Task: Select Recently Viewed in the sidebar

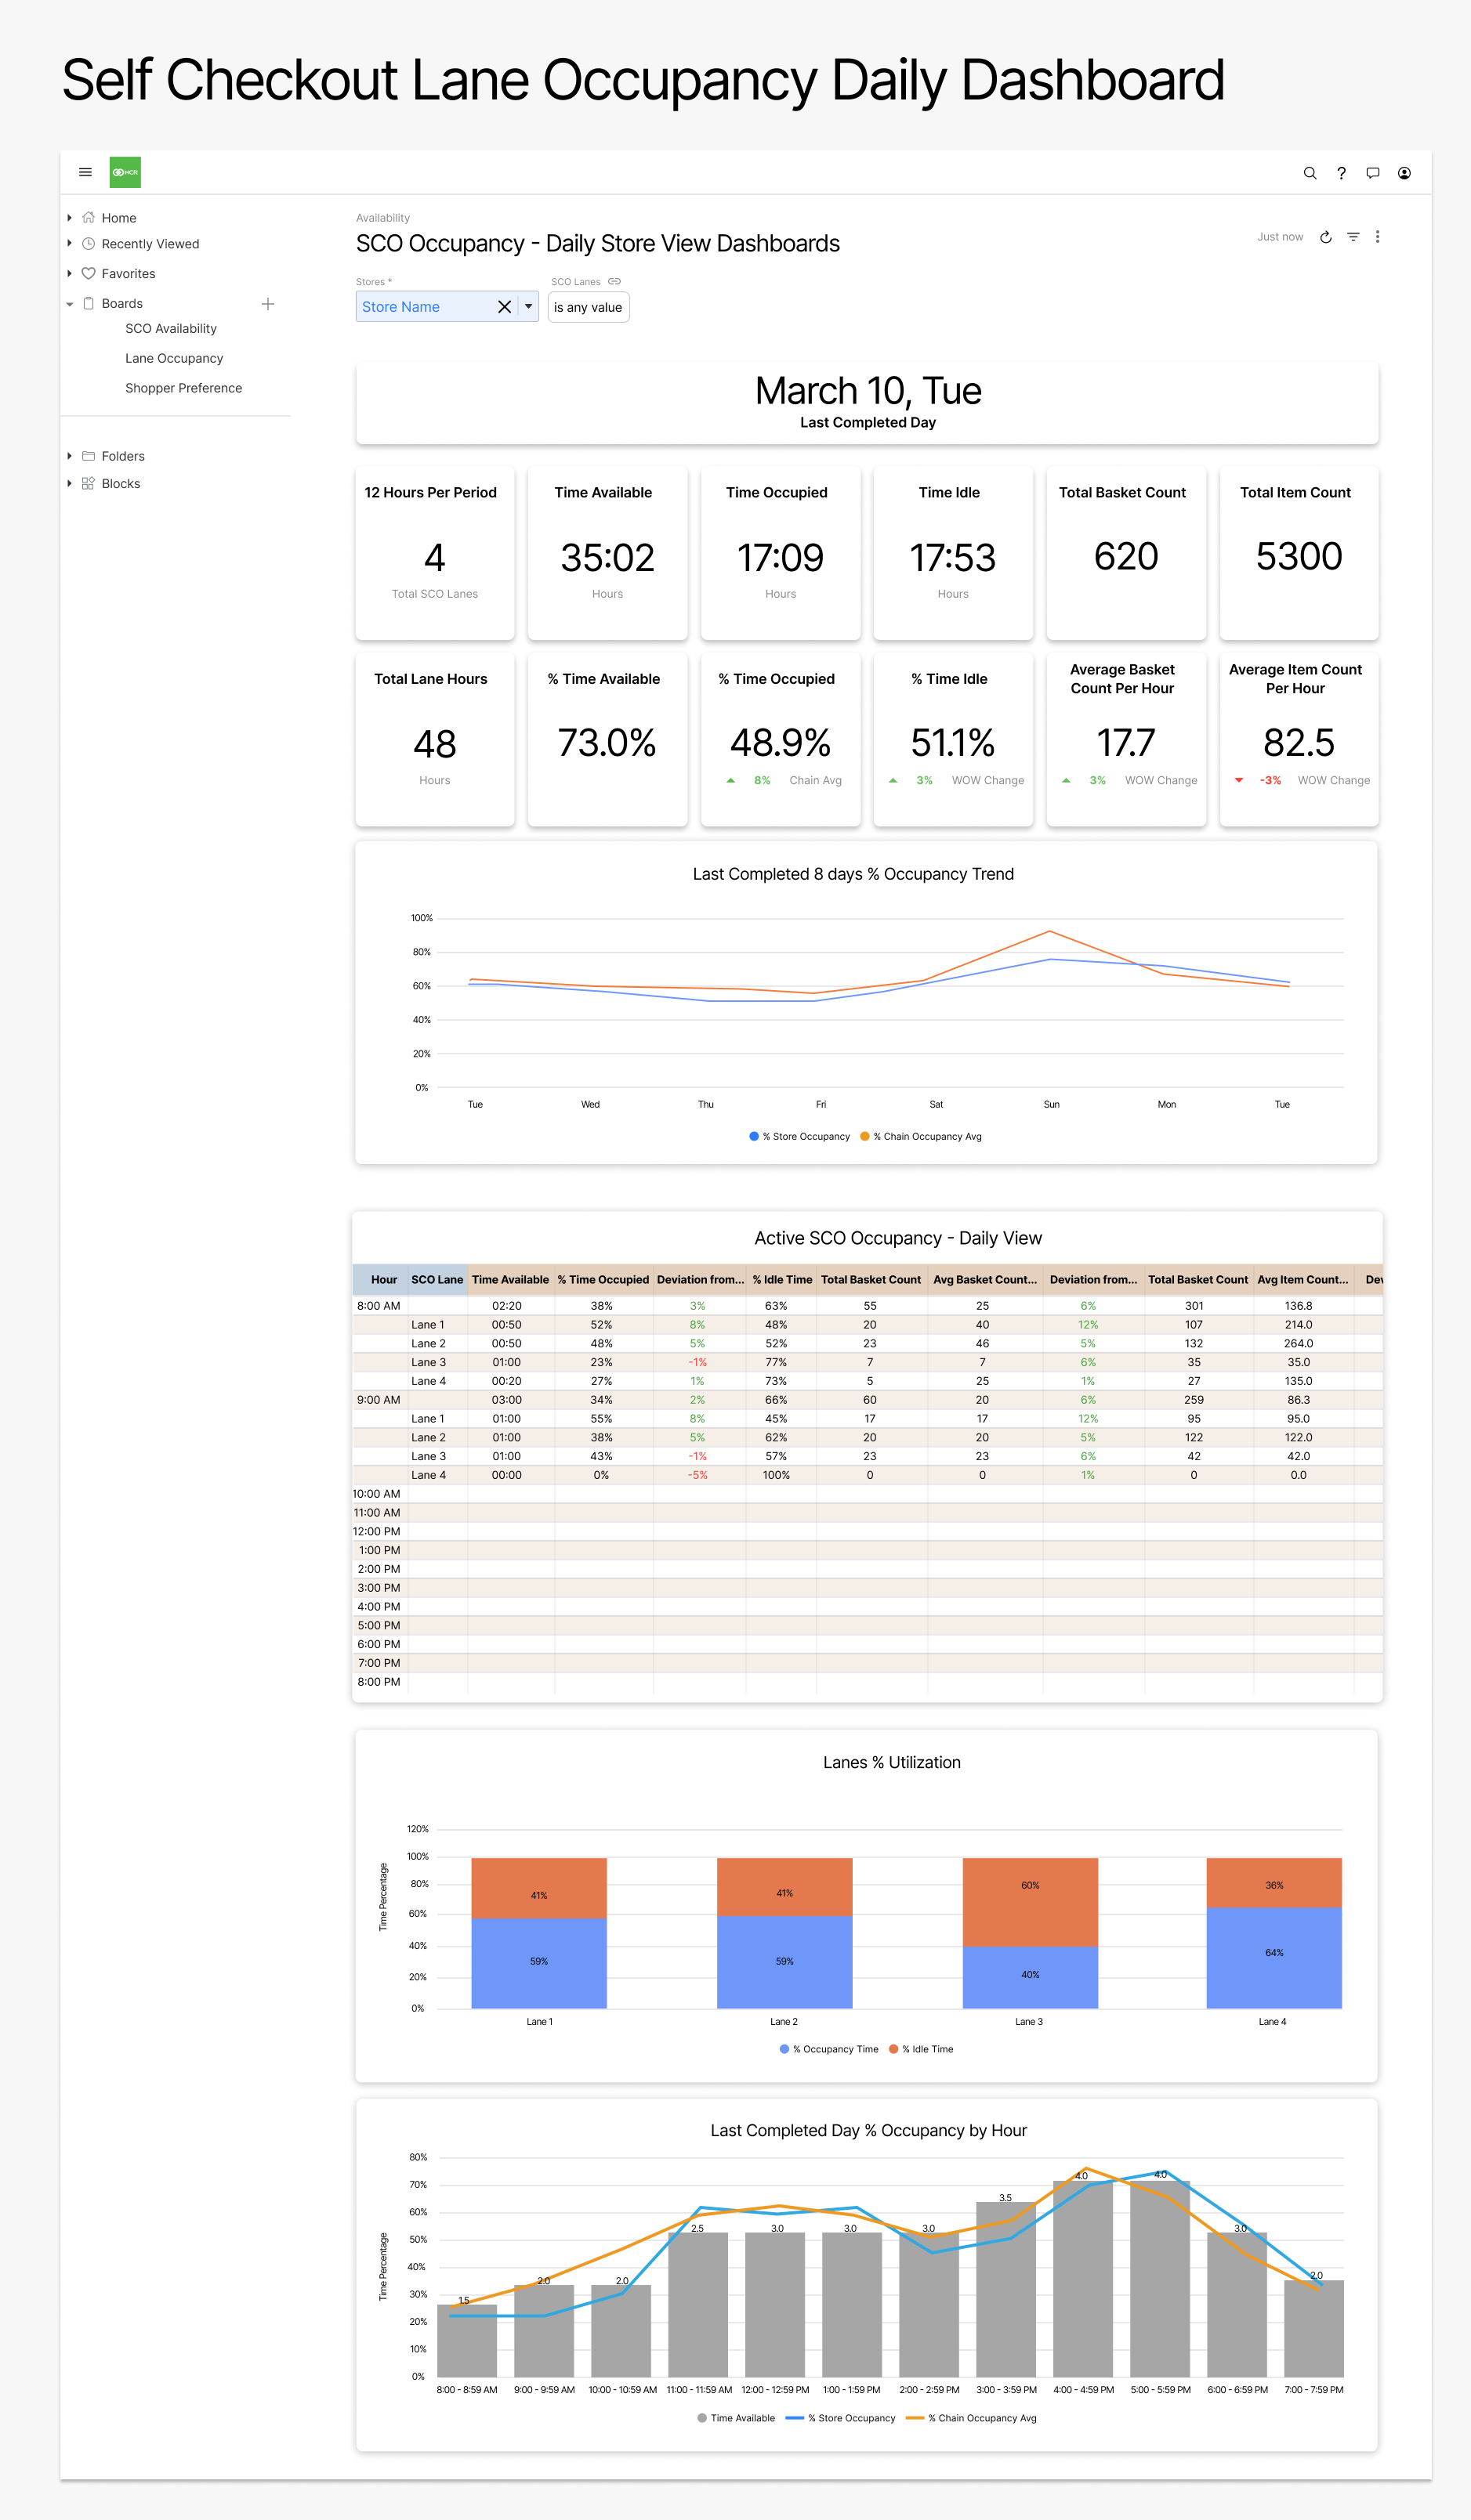Action: [x=150, y=244]
